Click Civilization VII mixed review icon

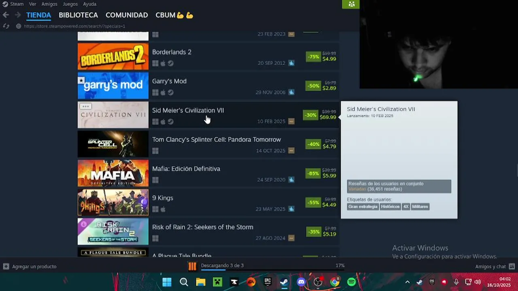(x=291, y=121)
